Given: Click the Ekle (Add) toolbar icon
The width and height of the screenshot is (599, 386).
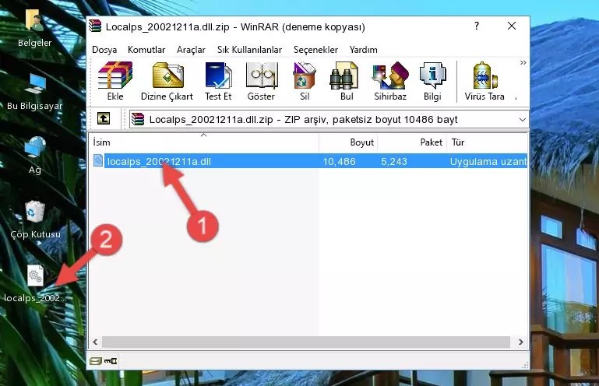Looking at the screenshot, I should tap(115, 81).
